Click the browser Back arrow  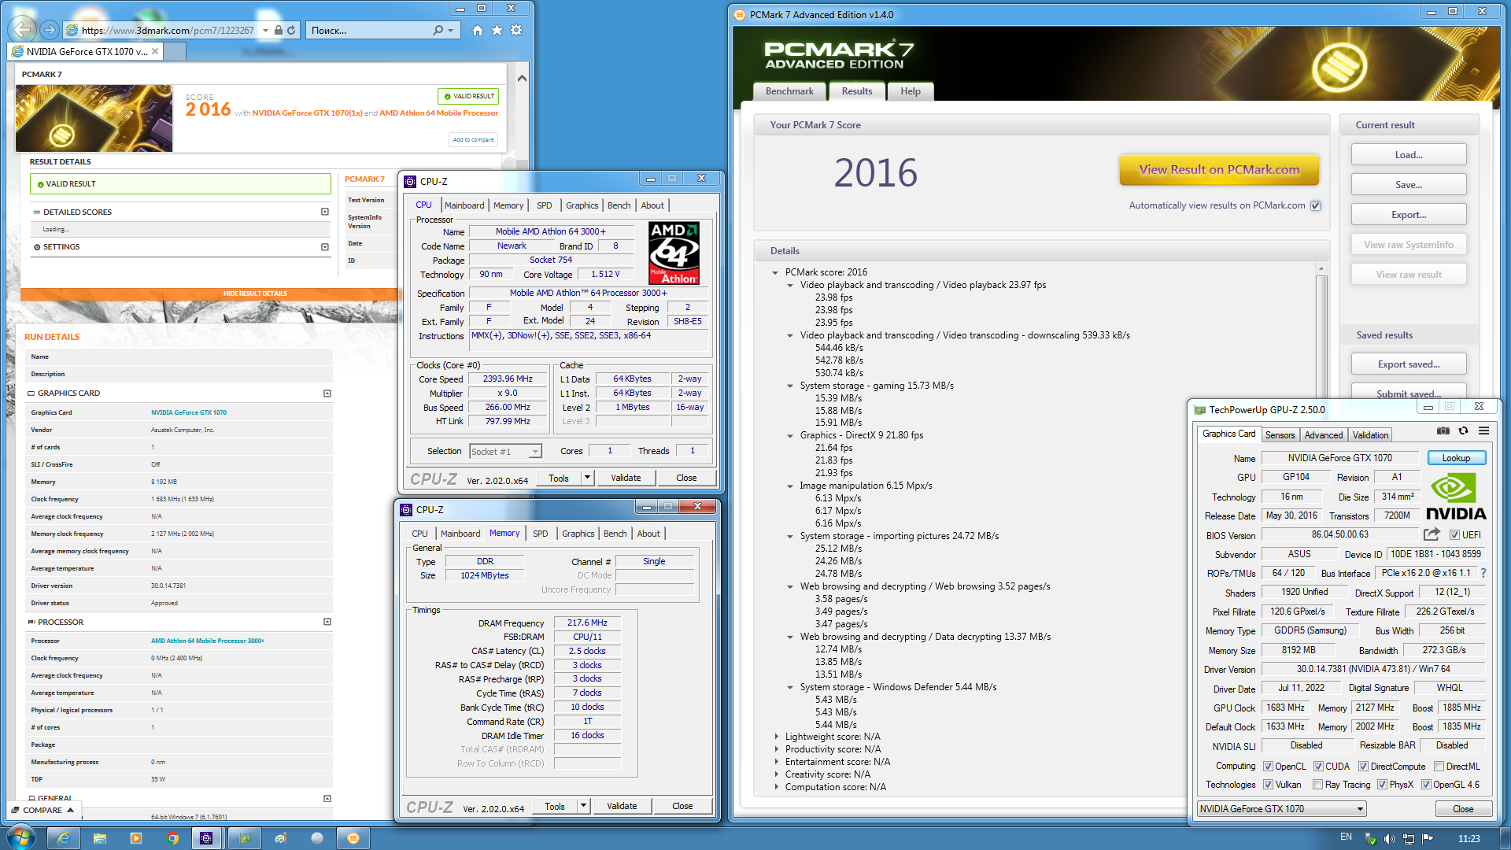tap(23, 30)
